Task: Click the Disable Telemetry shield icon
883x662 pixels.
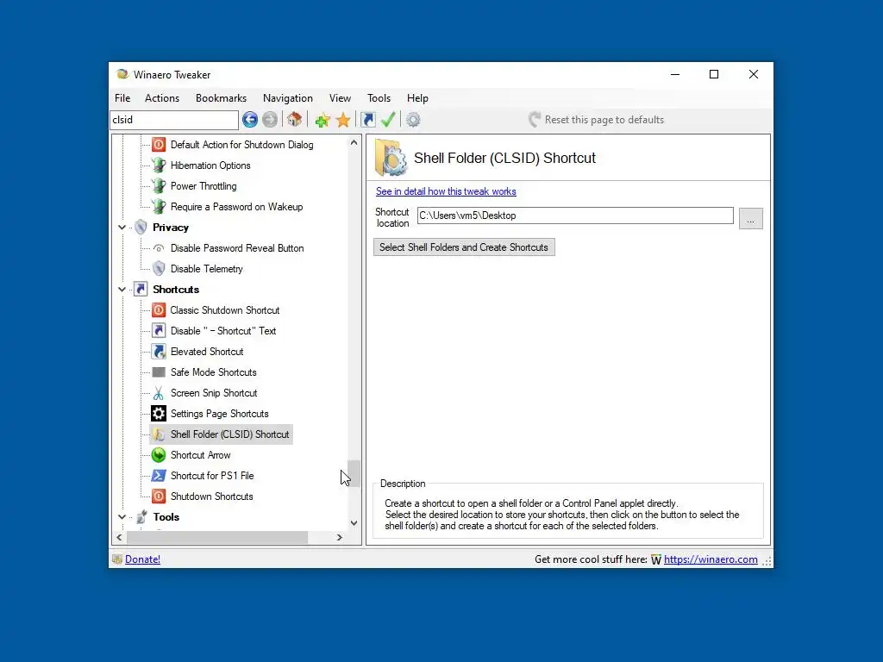Action: [159, 269]
